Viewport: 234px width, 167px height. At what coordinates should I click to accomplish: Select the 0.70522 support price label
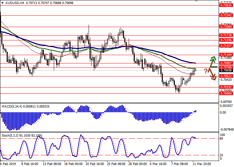coord(224,76)
